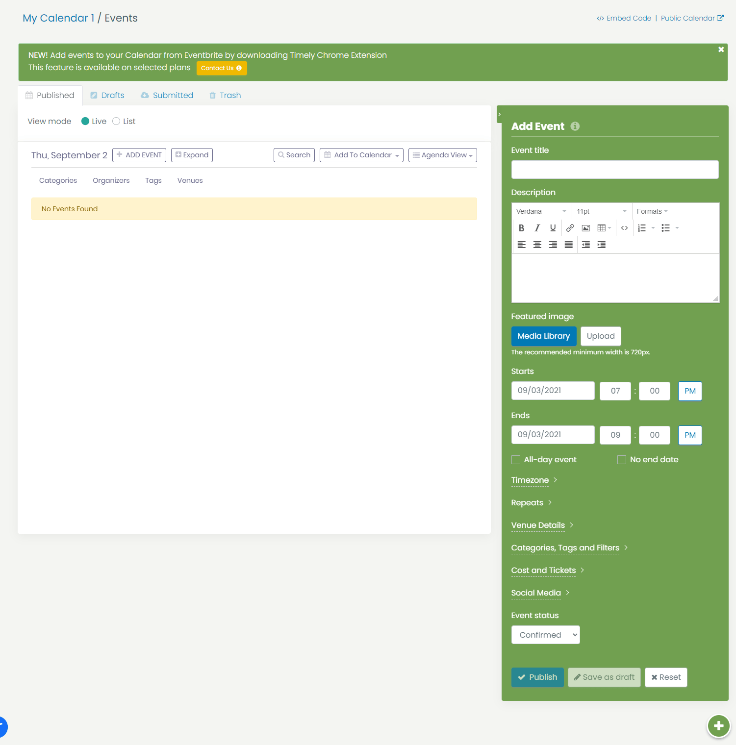Viewport: 736px width, 745px height.
Task: Open the Agenda View dropdown
Action: [x=442, y=155]
